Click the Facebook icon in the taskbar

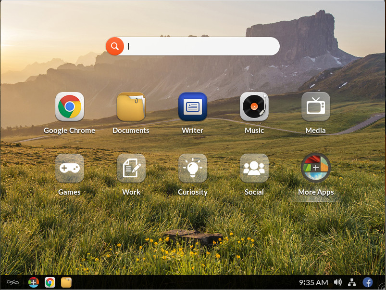pyautogui.click(x=368, y=282)
